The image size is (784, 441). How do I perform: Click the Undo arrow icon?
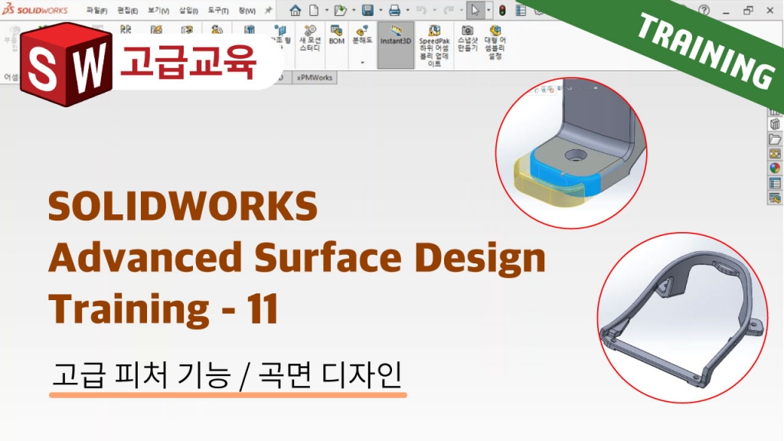tap(422, 10)
